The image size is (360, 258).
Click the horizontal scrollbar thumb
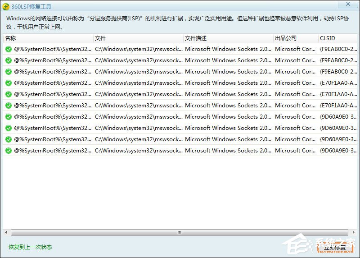click(x=179, y=232)
